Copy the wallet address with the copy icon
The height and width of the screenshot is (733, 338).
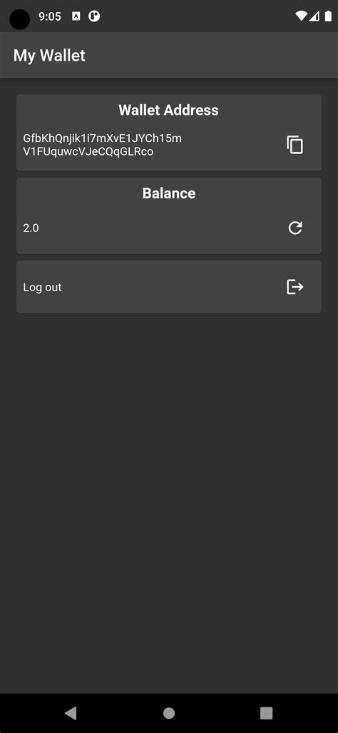(295, 145)
